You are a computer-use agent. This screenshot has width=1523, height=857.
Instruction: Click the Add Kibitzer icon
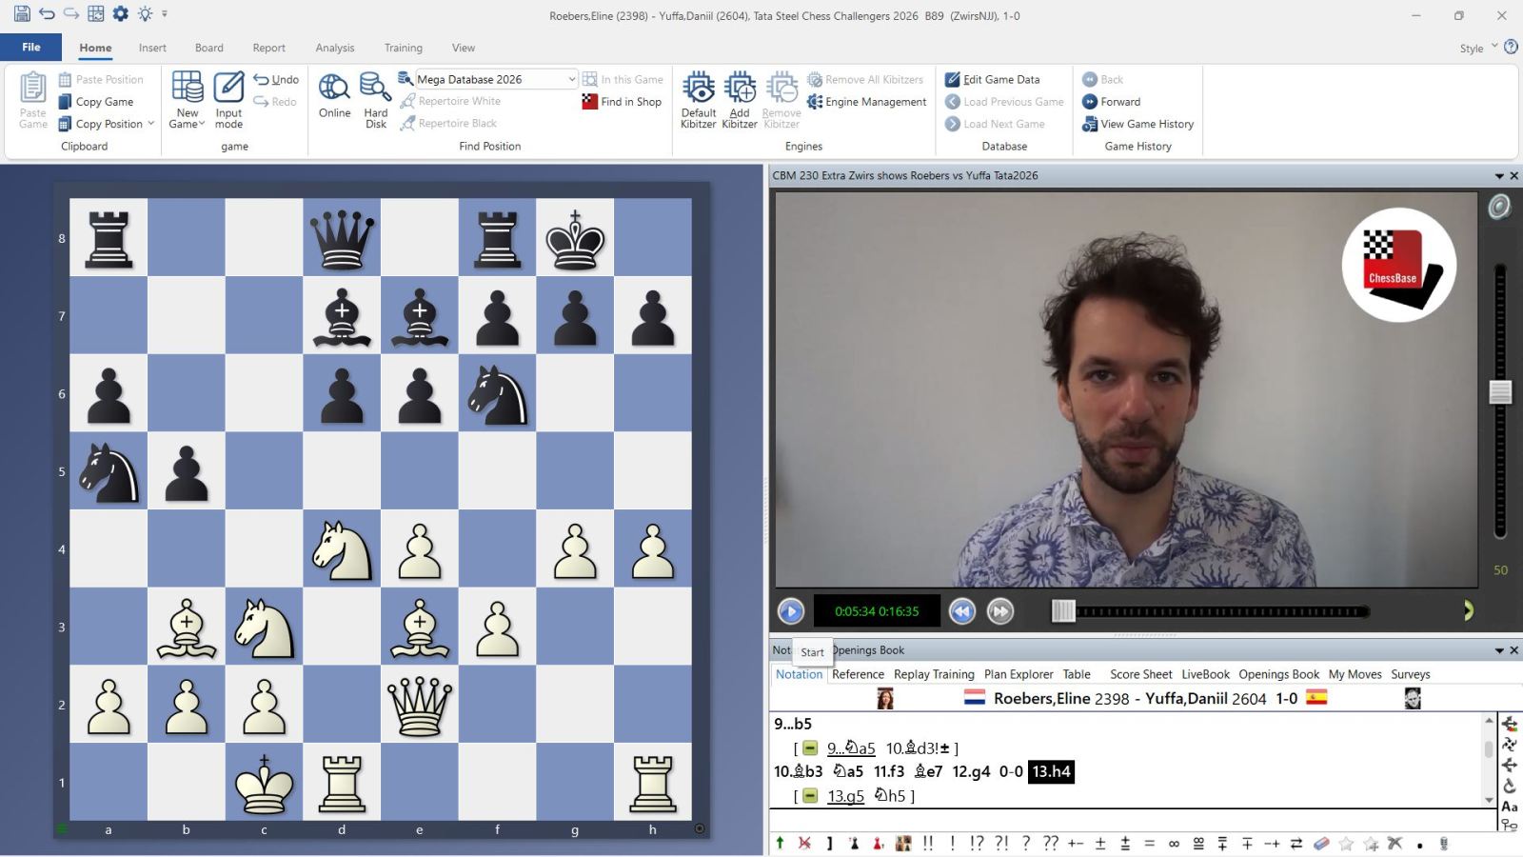(x=740, y=89)
